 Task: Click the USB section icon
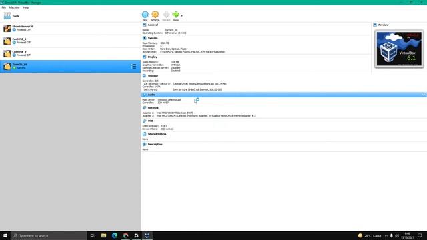[145, 121]
